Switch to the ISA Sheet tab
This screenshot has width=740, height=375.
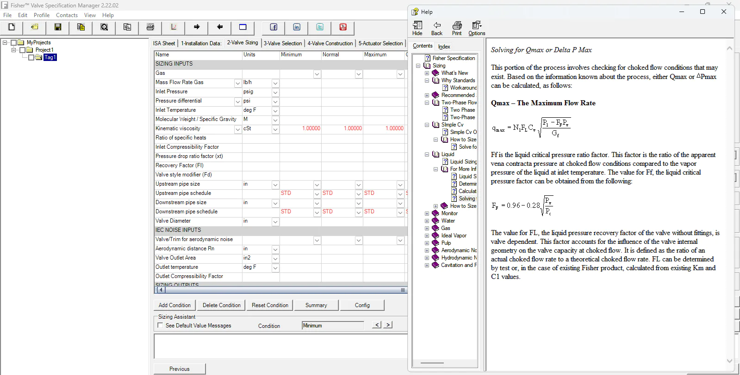tap(164, 43)
